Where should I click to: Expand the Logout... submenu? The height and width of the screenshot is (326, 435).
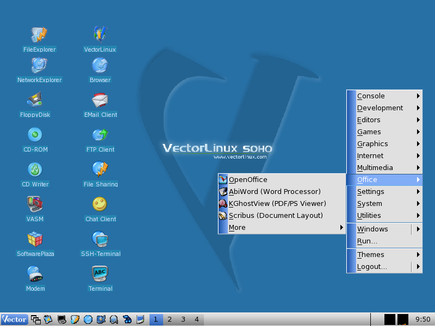click(372, 267)
